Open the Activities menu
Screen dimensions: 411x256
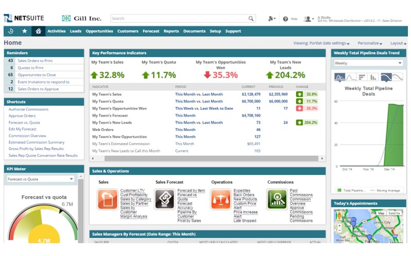tap(57, 31)
